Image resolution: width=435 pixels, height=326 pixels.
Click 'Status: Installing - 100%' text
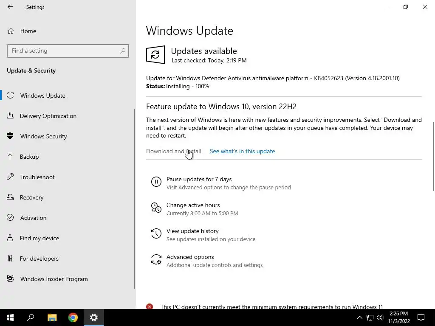pyautogui.click(x=178, y=86)
